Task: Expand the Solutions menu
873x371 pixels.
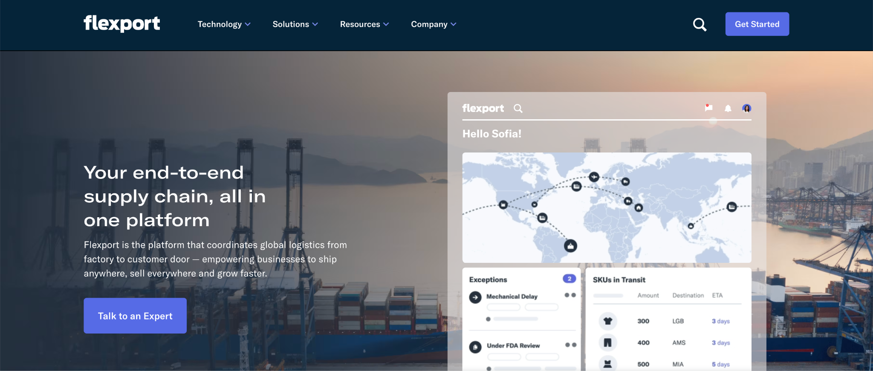Action: [295, 24]
